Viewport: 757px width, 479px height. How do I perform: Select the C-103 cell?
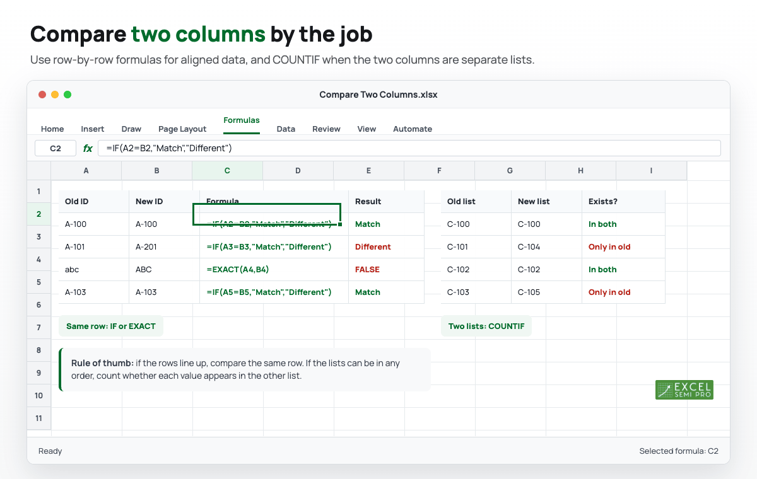point(476,292)
